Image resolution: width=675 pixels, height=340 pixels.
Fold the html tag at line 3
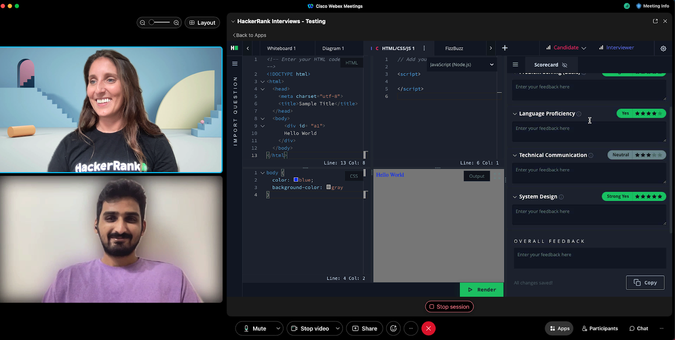tap(262, 82)
